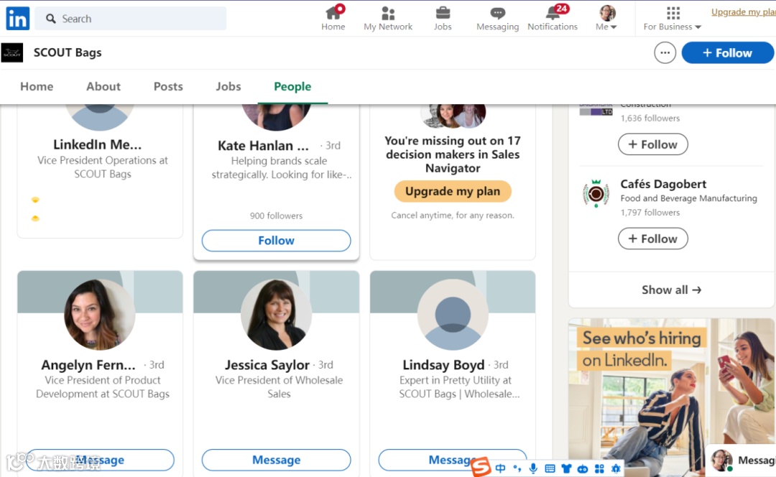
Task: Open the Messaging overlay at the bottom
Action: 742,460
